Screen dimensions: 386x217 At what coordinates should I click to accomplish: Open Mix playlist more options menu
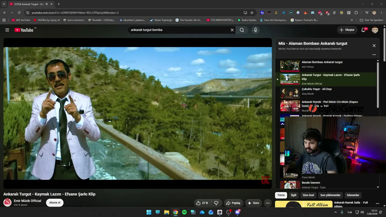point(374,55)
